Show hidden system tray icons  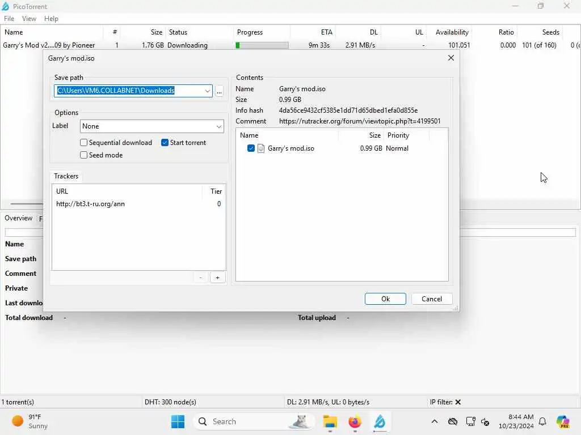coord(435,421)
